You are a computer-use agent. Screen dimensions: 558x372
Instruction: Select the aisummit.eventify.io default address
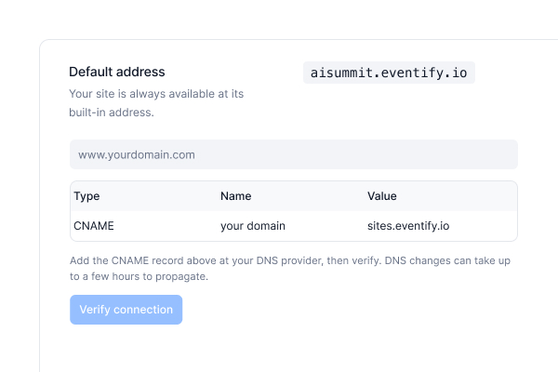coord(389,73)
